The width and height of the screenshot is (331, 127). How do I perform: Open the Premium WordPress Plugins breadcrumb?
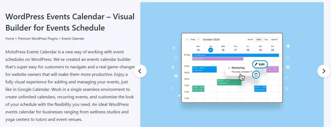pyautogui.click(x=38, y=39)
